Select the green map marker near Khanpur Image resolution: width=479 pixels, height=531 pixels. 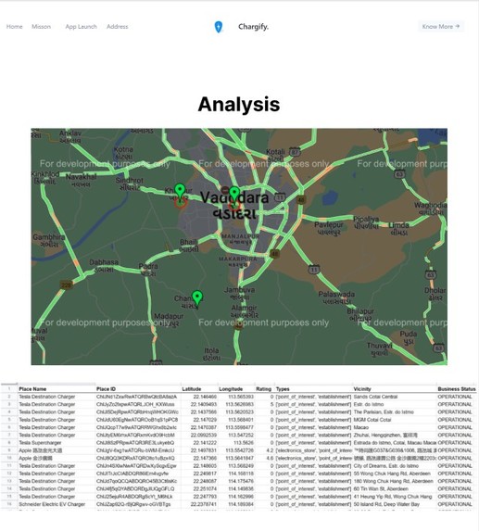(180, 191)
